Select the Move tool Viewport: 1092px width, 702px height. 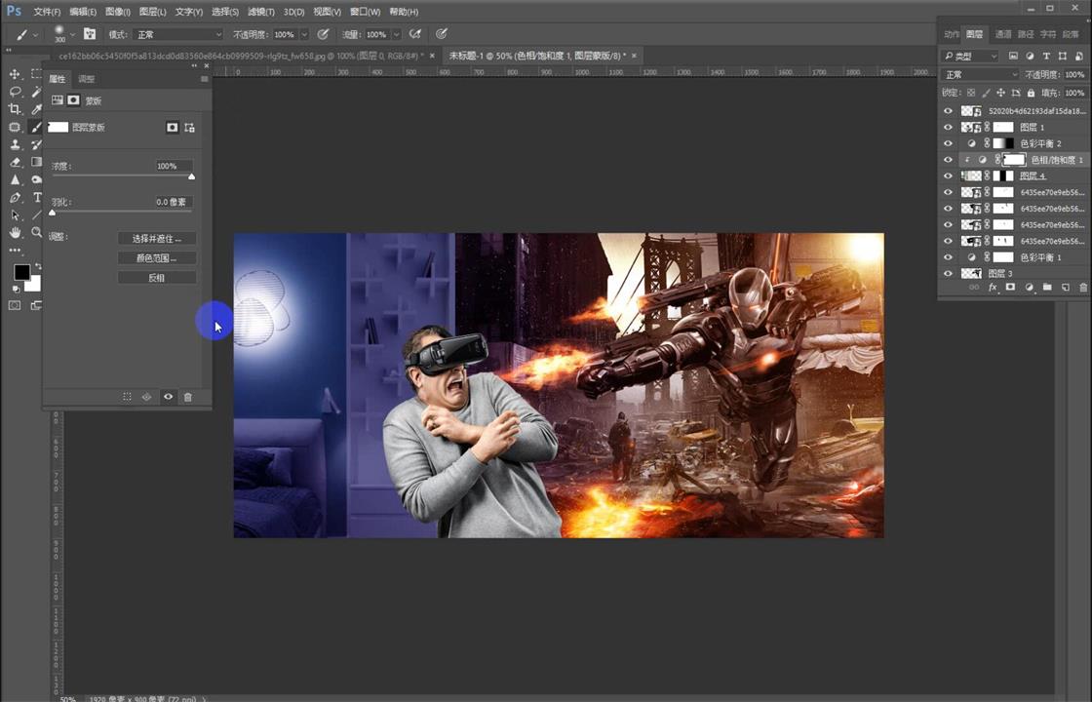pyautogui.click(x=14, y=76)
